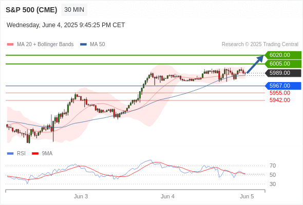Click the Jun 5 date axis label
This screenshot has height=205, width=303.
pyautogui.click(x=247, y=196)
